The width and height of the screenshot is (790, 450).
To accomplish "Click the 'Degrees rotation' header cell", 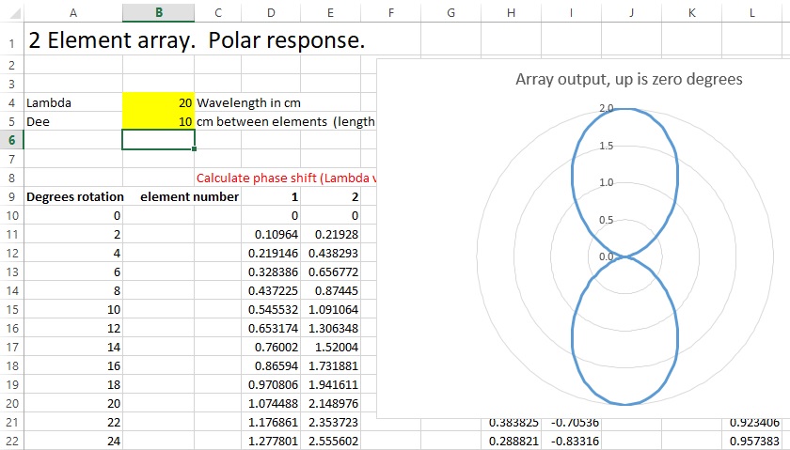I will point(75,196).
